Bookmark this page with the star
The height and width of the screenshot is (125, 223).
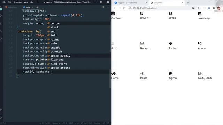[198, 8]
